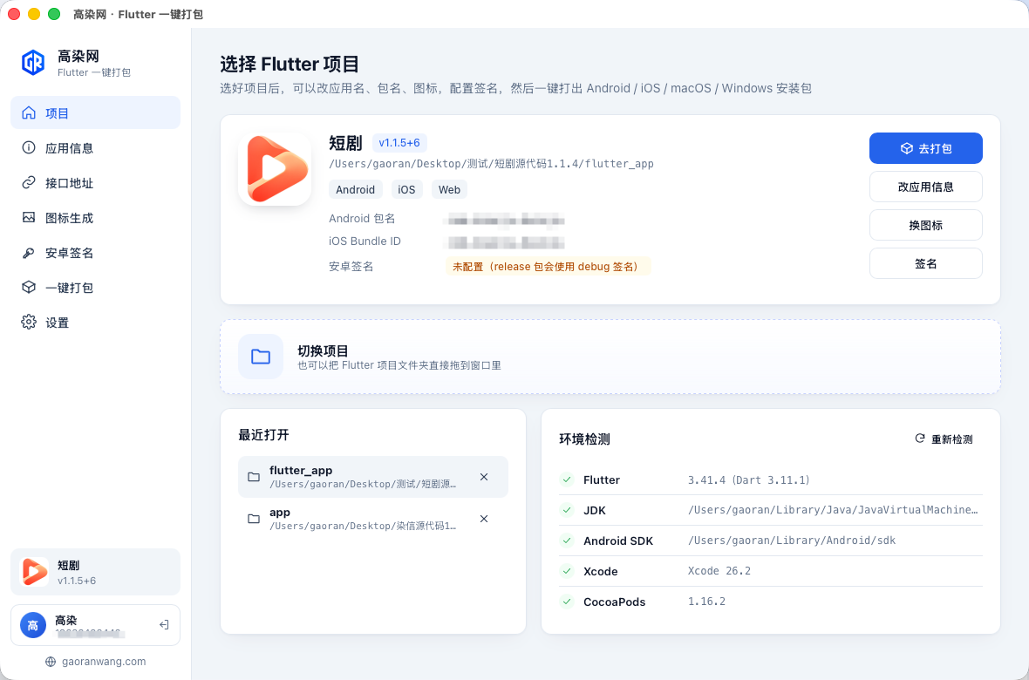This screenshot has width=1029, height=680.
Task: Click the 短剧 project card in the sidebar
Action: [x=95, y=572]
